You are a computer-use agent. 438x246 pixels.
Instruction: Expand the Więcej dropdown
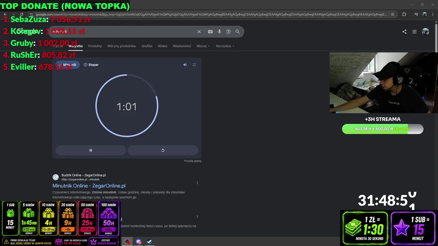coord(203,46)
